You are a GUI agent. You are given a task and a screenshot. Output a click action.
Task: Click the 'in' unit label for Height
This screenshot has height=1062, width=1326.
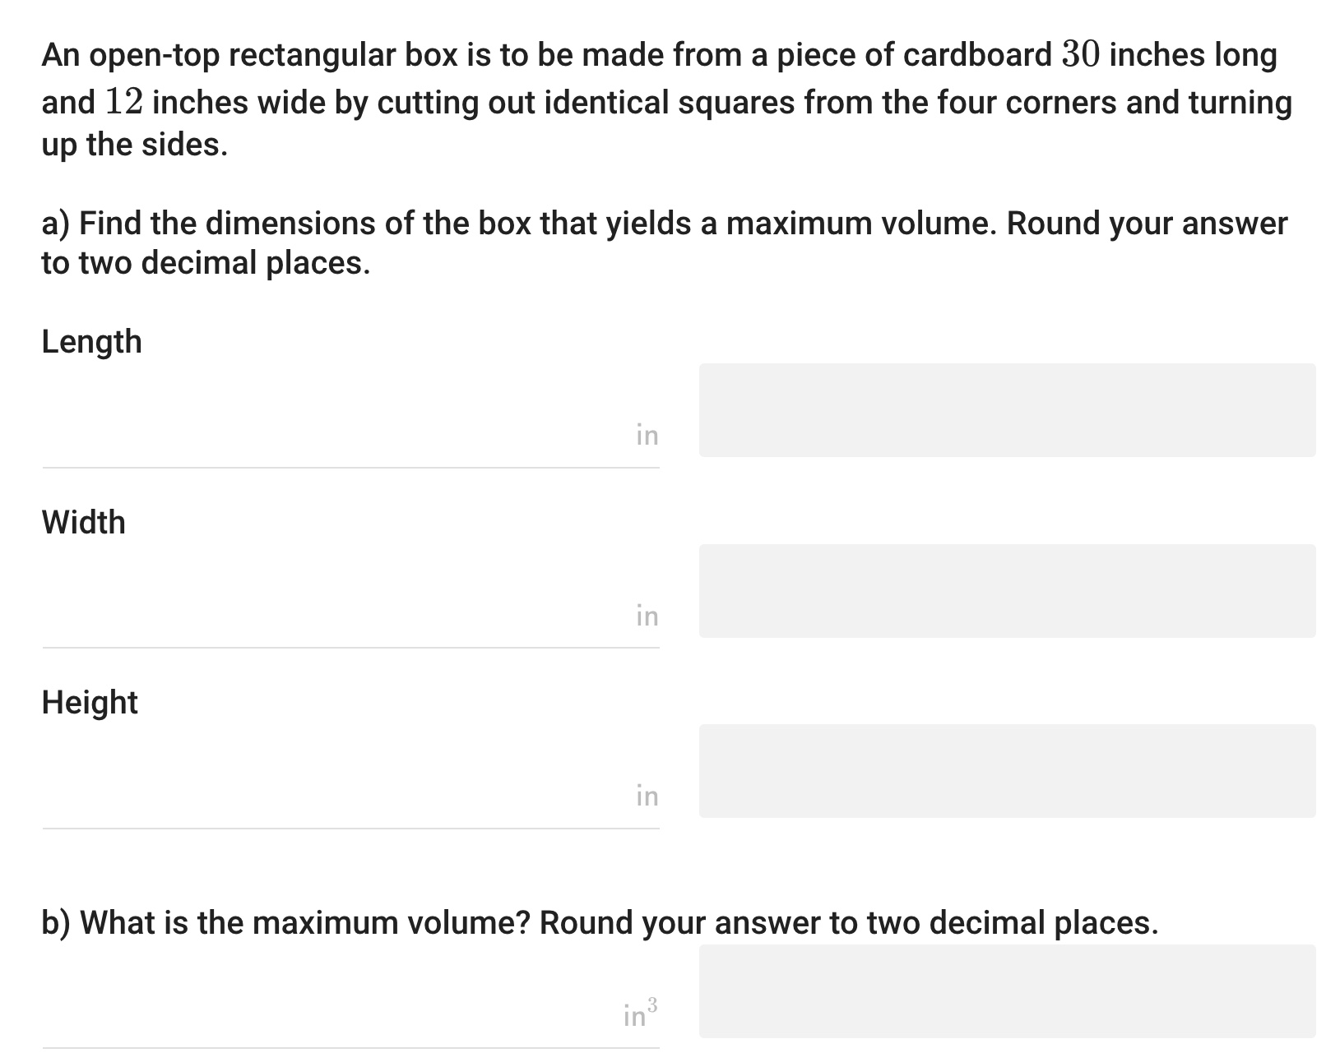click(648, 795)
